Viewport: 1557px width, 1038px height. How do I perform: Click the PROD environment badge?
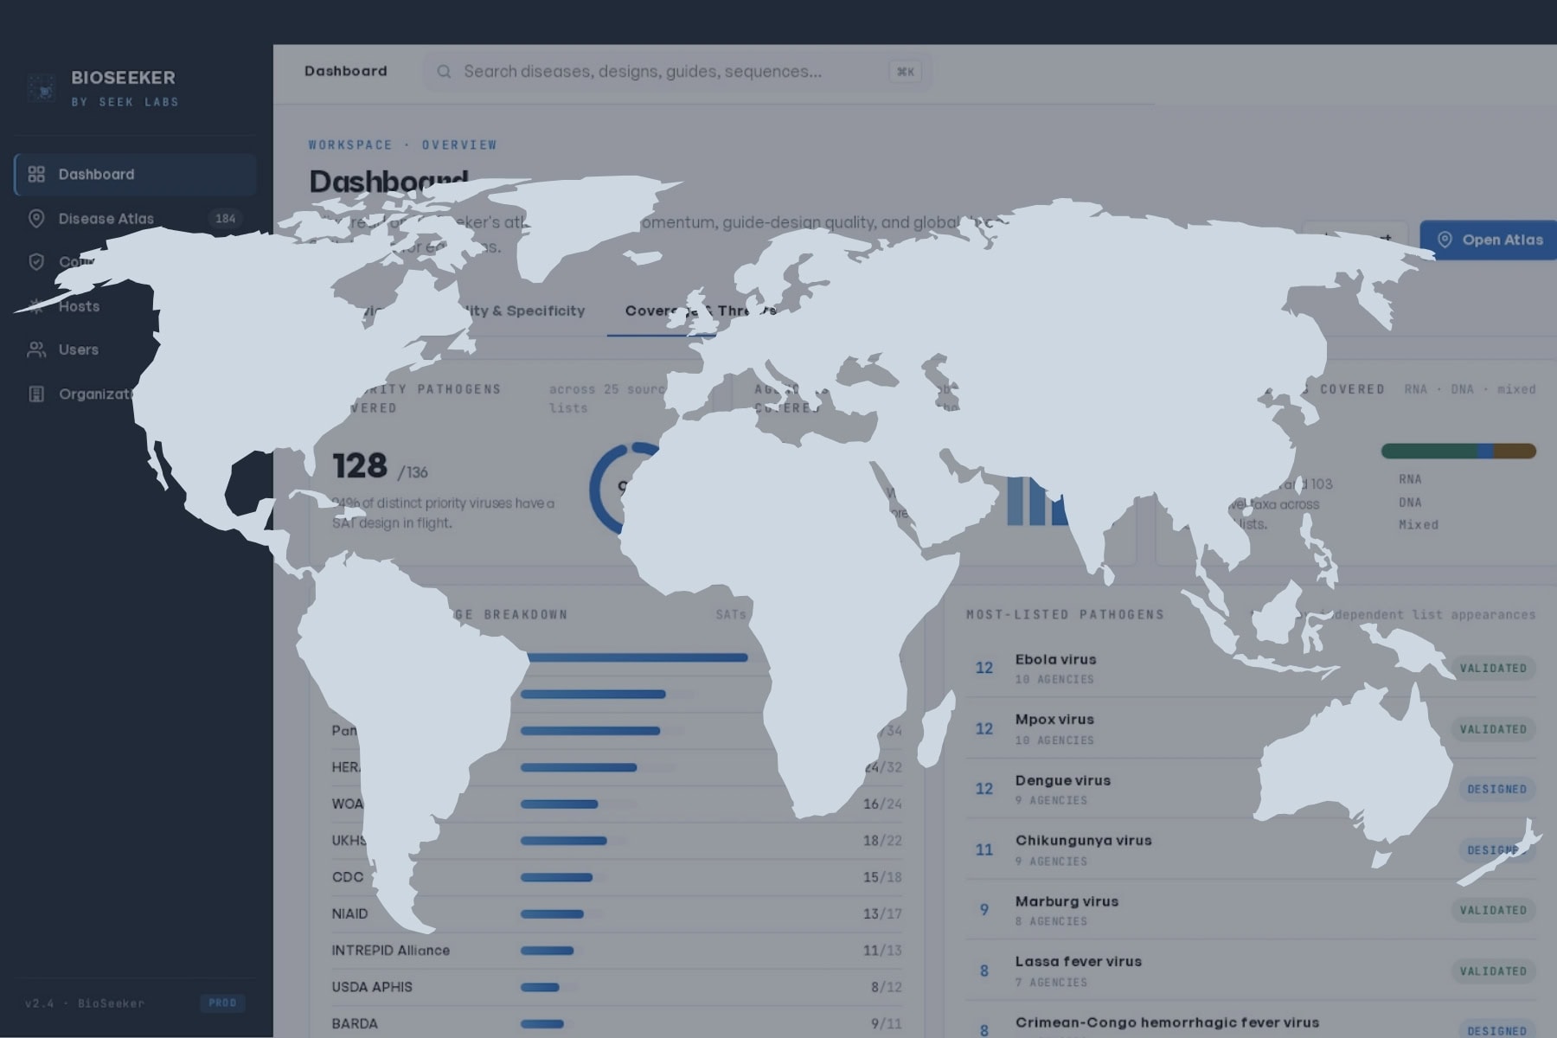(222, 1003)
